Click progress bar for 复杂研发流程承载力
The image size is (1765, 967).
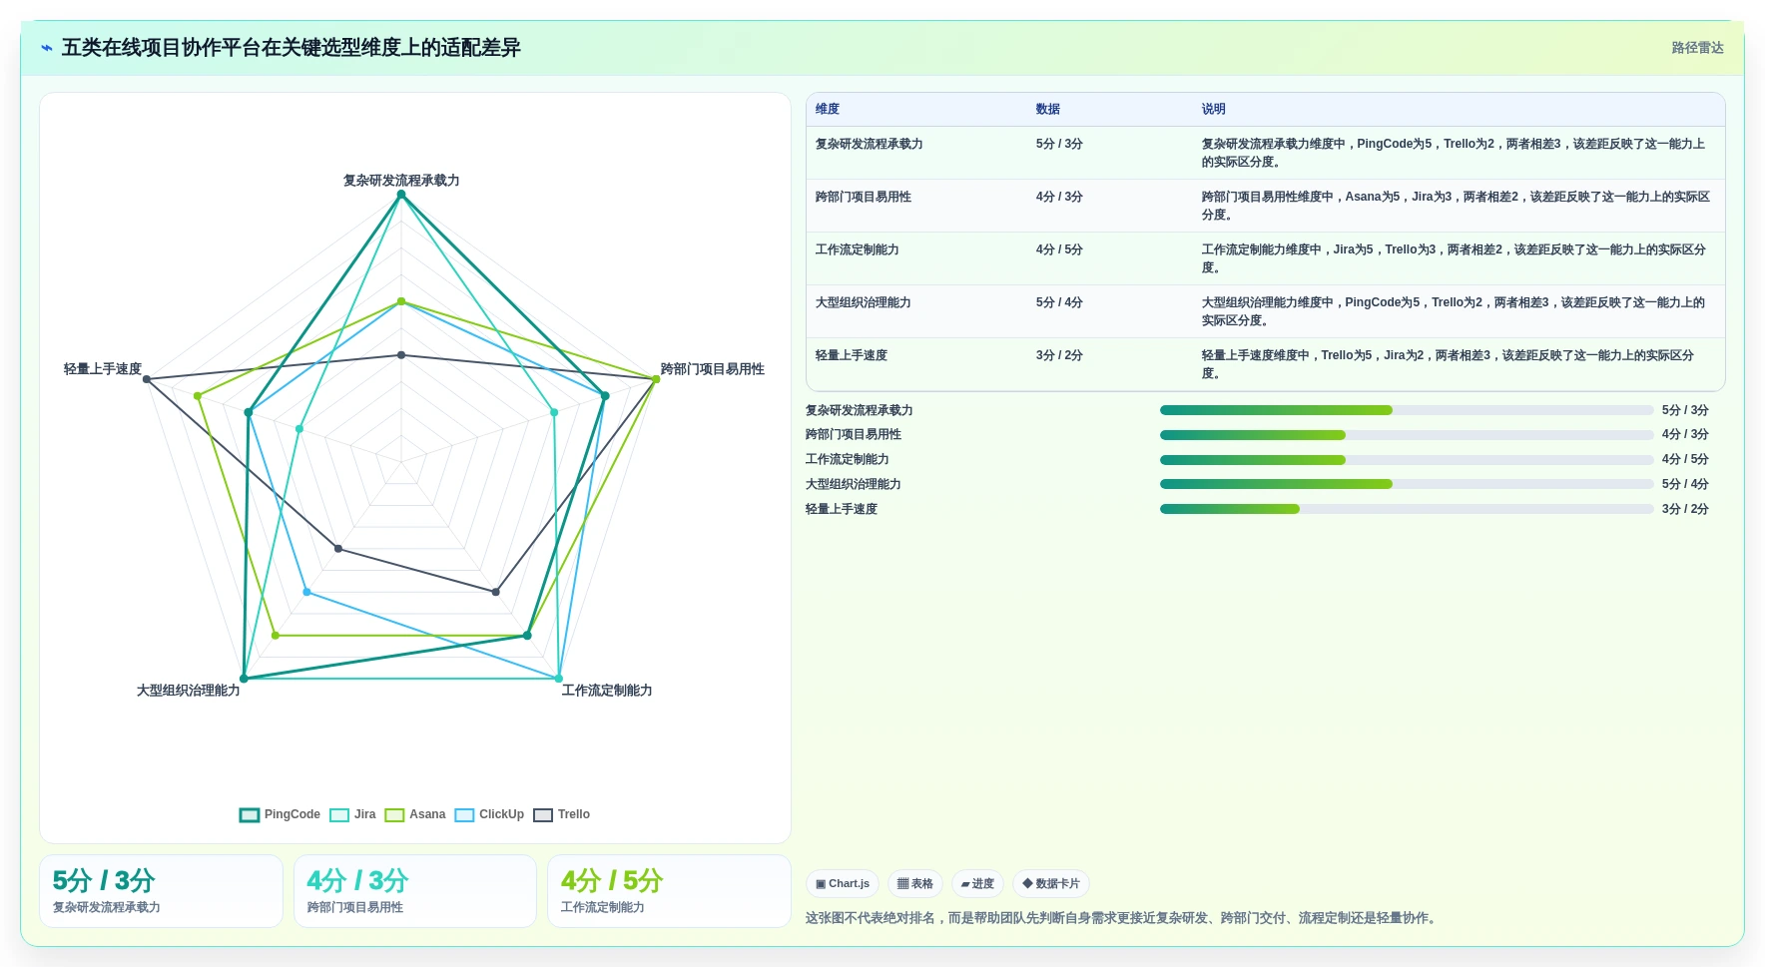point(1407,410)
